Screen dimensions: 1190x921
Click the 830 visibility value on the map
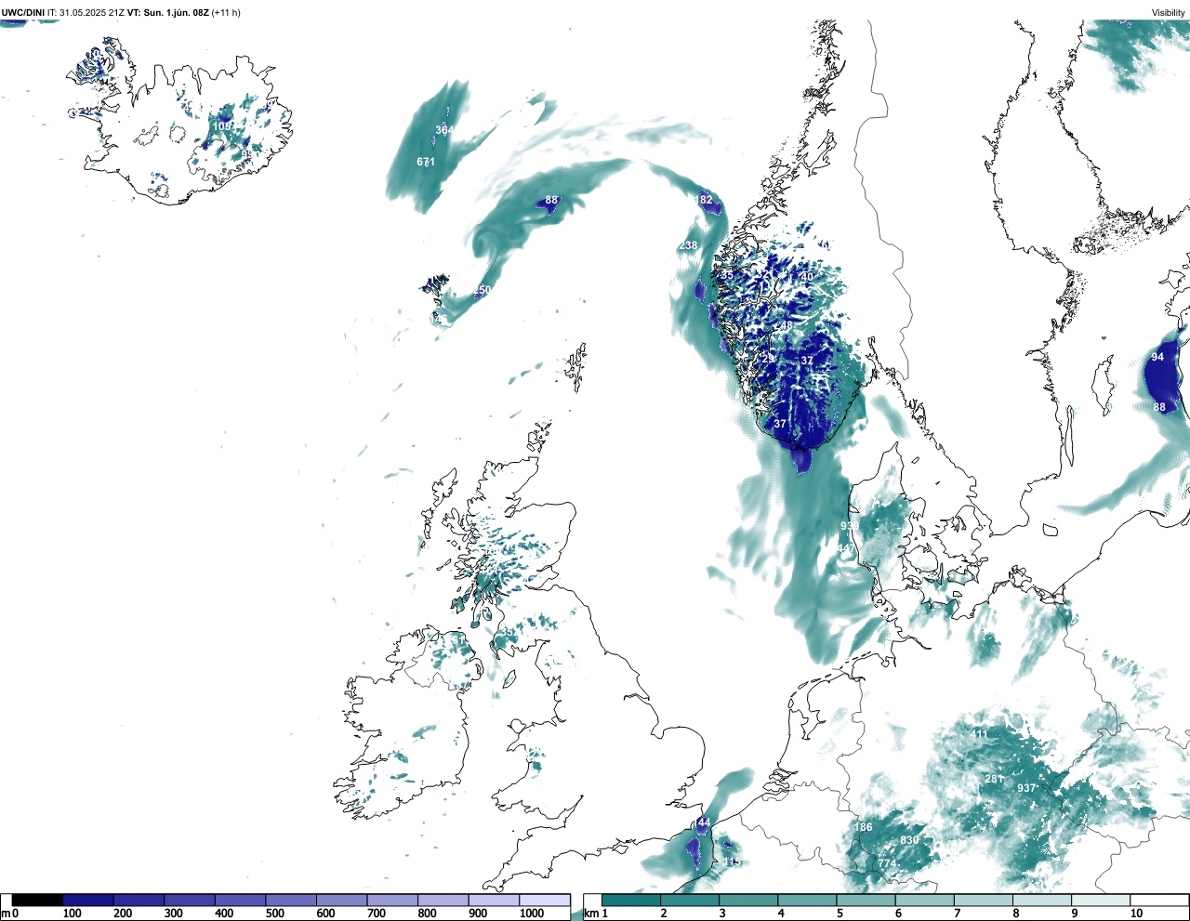909,840
